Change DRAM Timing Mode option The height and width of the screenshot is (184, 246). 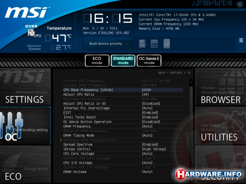[147, 135]
